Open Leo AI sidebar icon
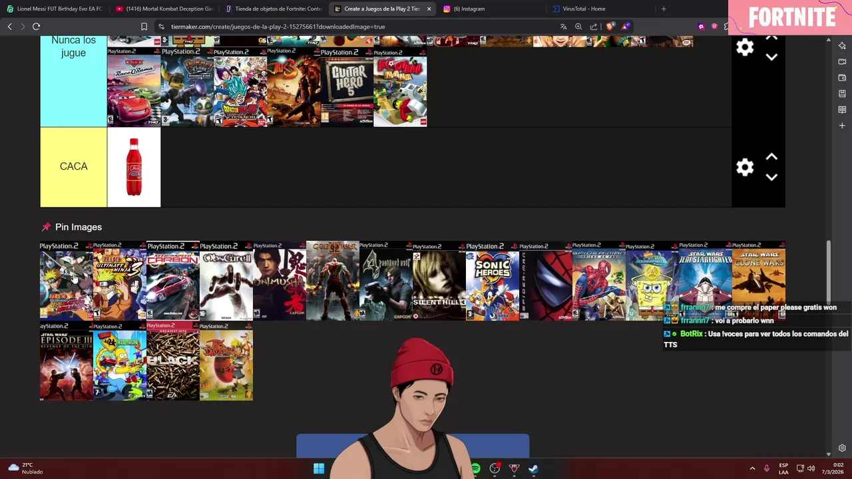852x479 pixels. pyautogui.click(x=842, y=46)
